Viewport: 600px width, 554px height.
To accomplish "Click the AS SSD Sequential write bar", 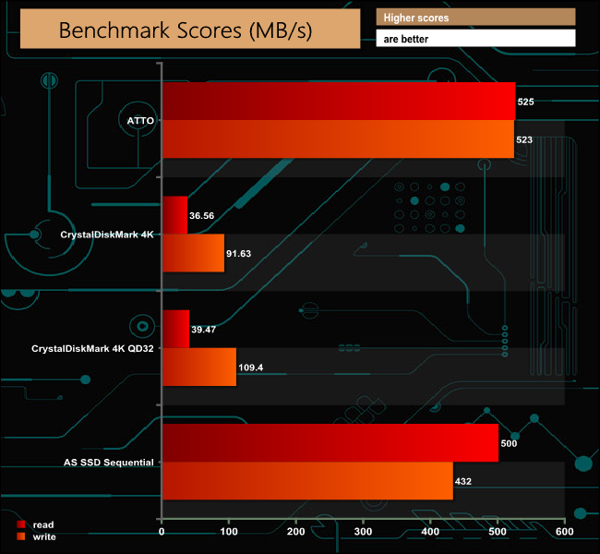I will pyautogui.click(x=308, y=481).
